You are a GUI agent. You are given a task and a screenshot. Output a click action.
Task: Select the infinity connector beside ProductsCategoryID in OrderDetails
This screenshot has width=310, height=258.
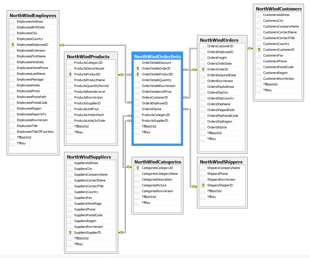pyautogui.click(x=129, y=116)
